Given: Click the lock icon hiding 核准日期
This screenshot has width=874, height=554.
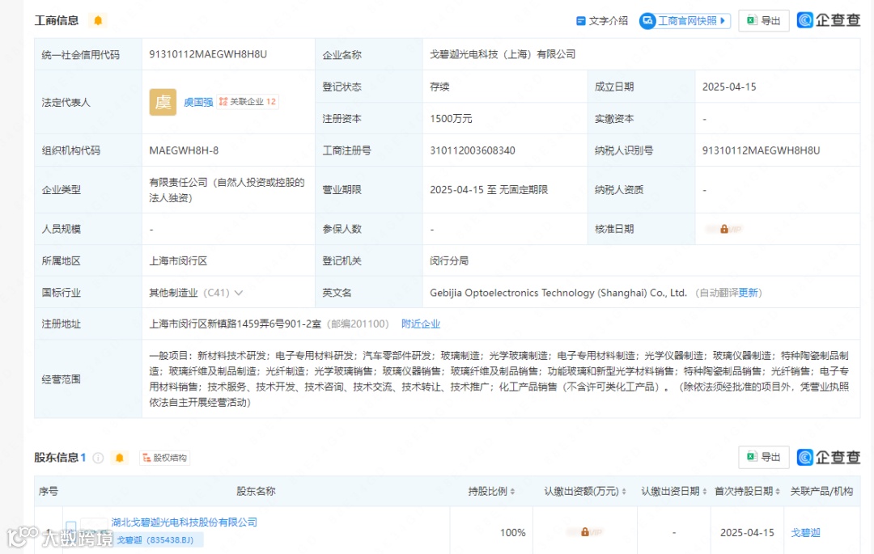Looking at the screenshot, I should pos(723,229).
